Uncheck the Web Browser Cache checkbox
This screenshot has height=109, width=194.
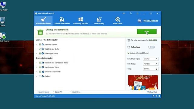click(x=40, y=49)
